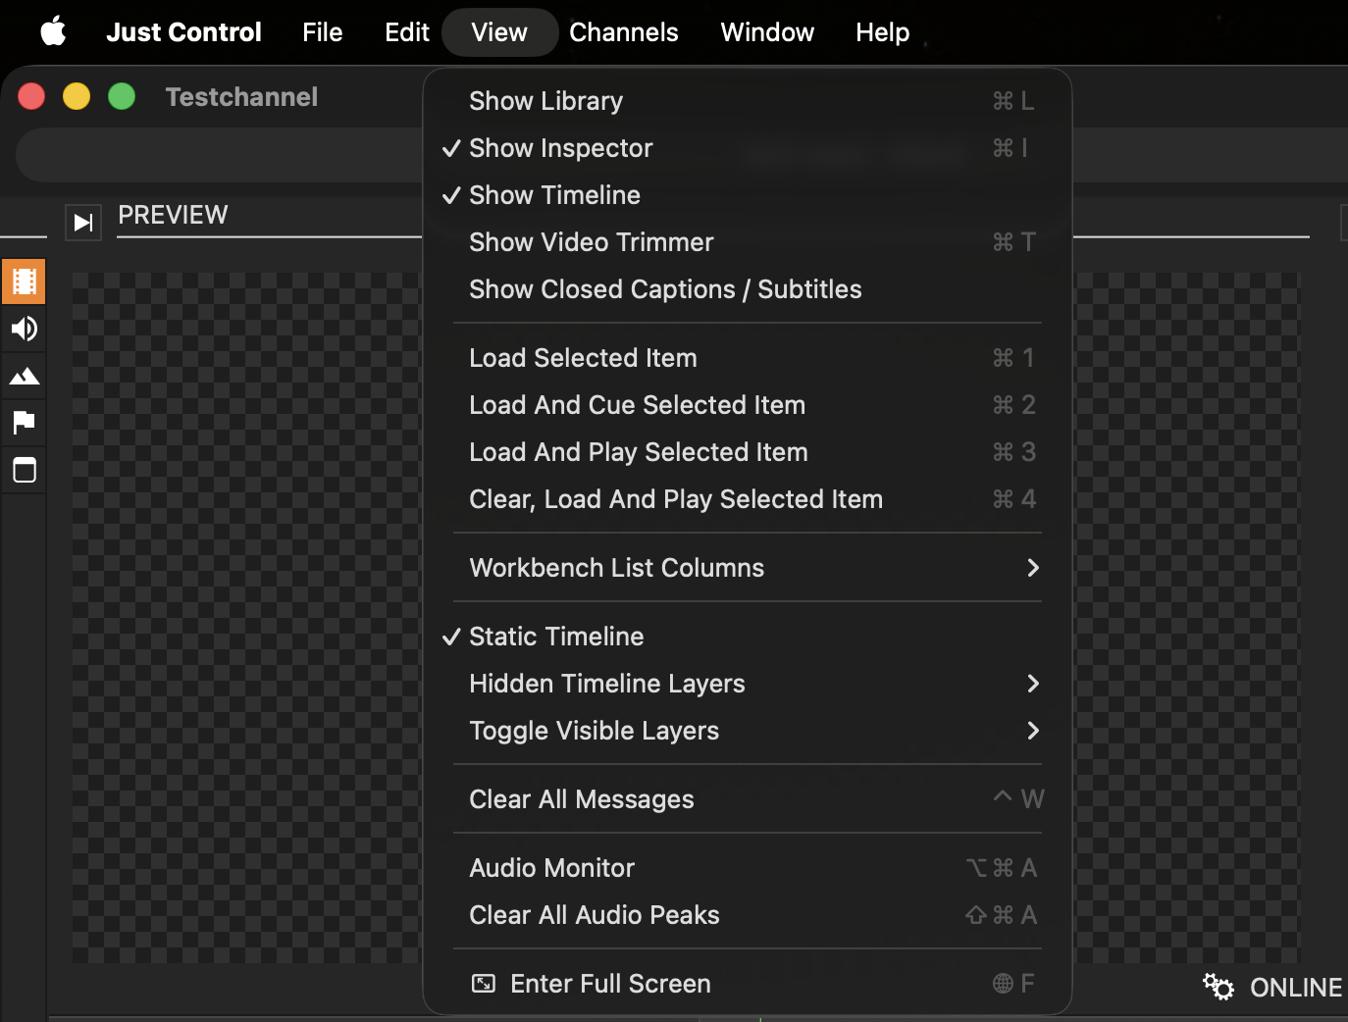The width and height of the screenshot is (1348, 1022).
Task: Select the audio speaker icon in sidebar
Action: coord(24,329)
